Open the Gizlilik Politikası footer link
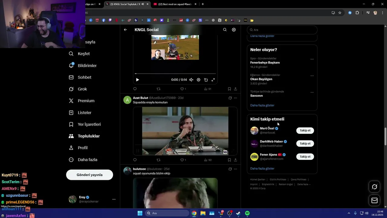The height and width of the screenshot is (218, 387). (278, 180)
